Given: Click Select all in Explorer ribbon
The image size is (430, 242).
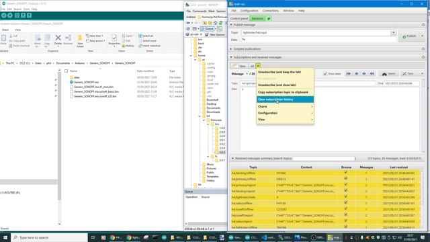Looking at the screenshot, I should coord(146,36).
